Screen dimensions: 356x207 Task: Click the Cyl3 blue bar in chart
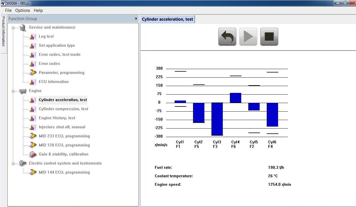217,119
